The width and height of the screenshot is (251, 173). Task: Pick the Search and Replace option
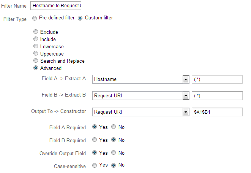[x=36, y=61]
